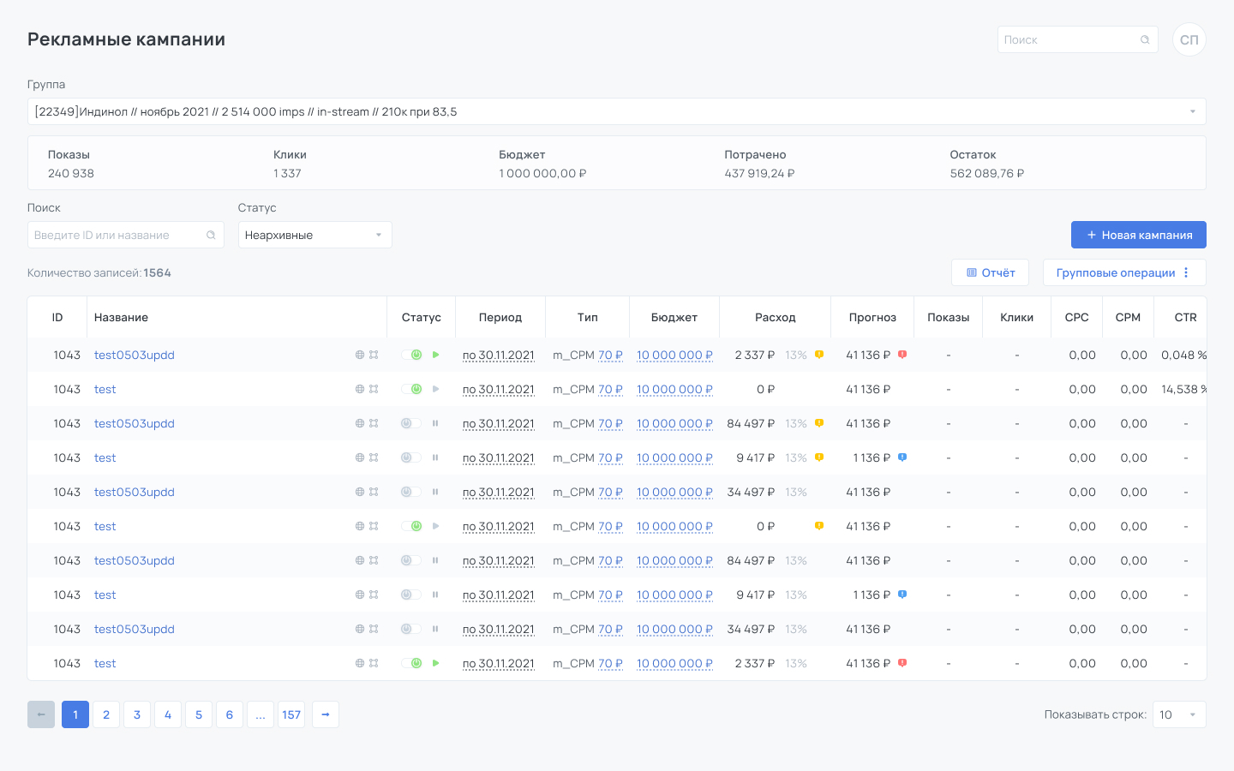The image size is (1234, 771).
Task: Click play icon in first table row
Action: coord(435,355)
